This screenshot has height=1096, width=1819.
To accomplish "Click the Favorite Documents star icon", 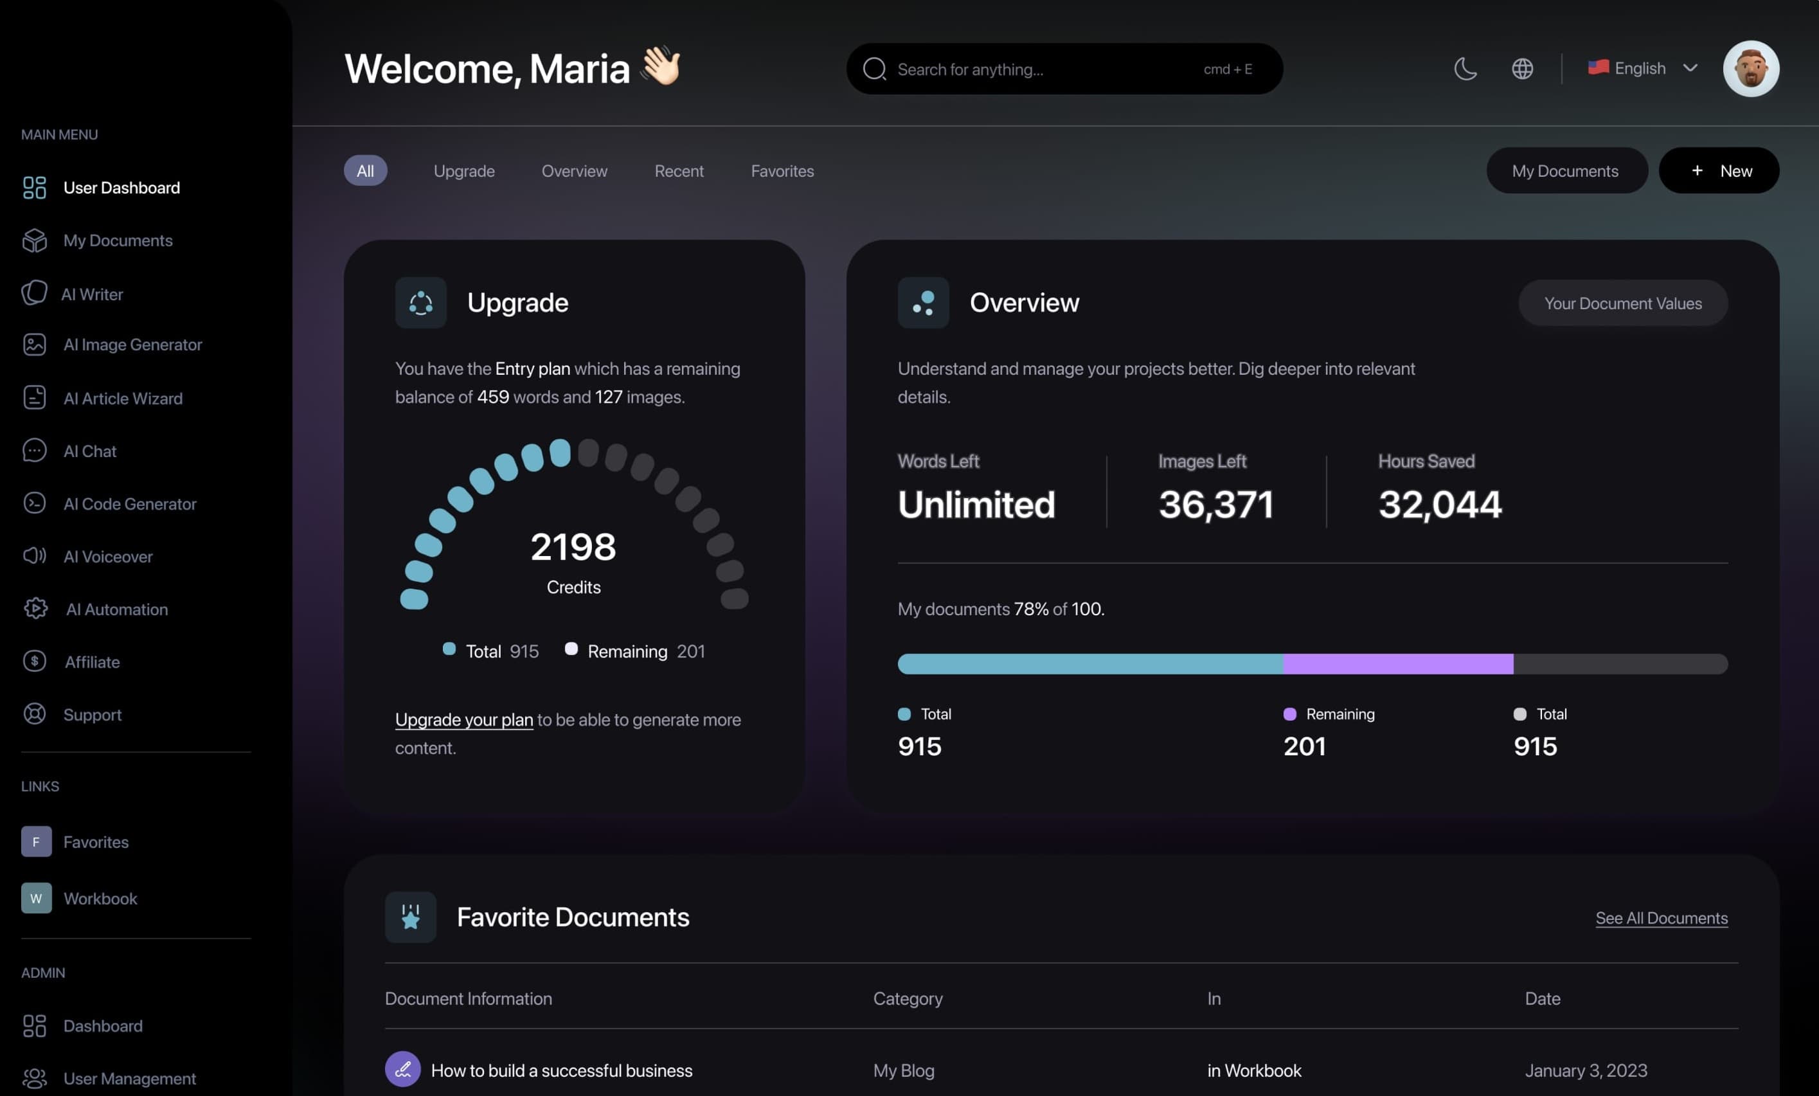I will 411,917.
